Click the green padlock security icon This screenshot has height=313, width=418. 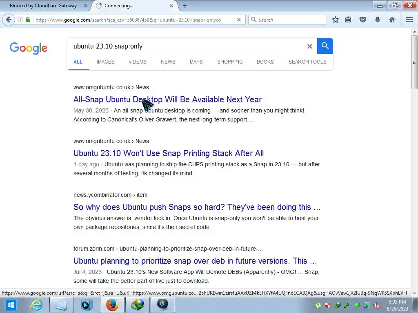(28, 20)
